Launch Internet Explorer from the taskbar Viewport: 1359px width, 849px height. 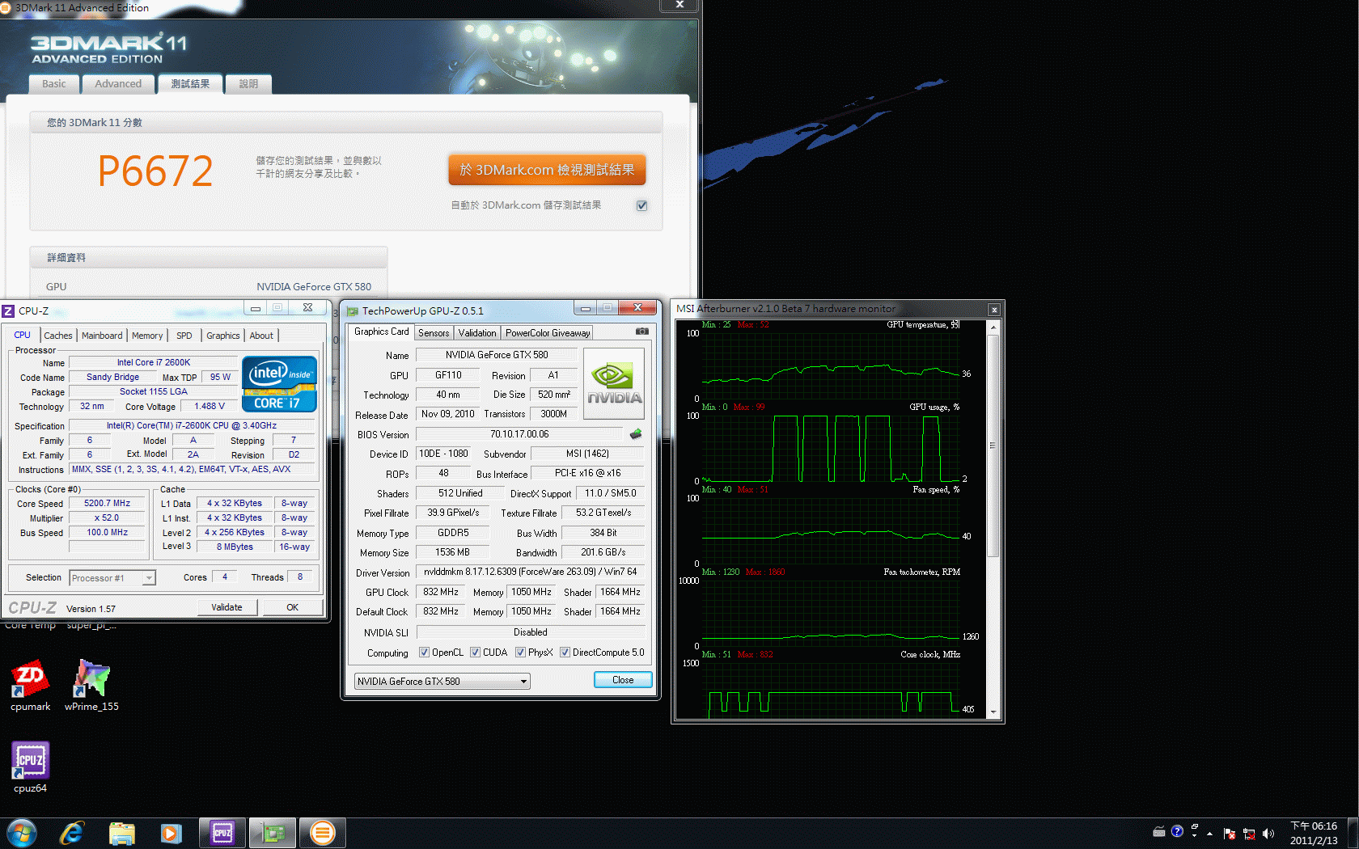pos(72,833)
